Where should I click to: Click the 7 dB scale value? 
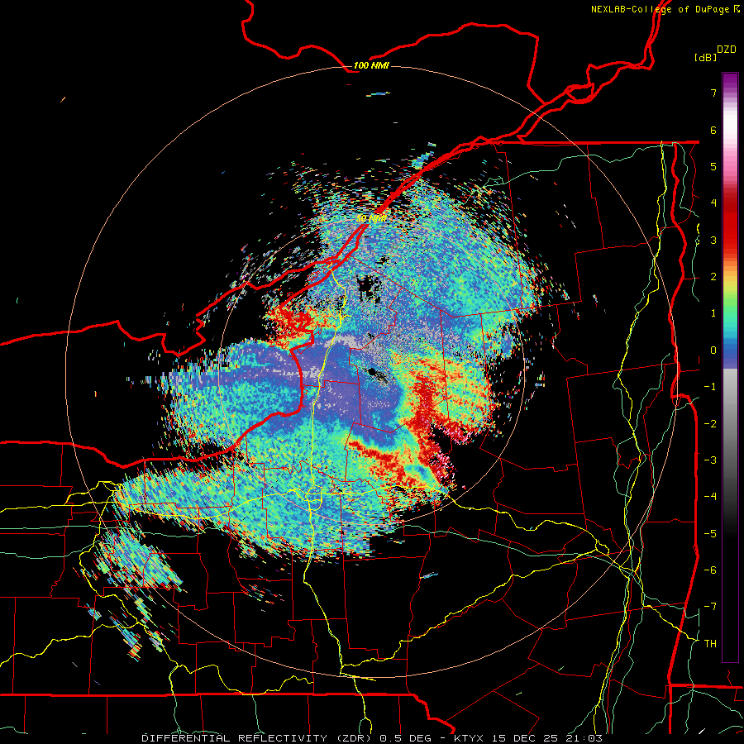click(713, 93)
